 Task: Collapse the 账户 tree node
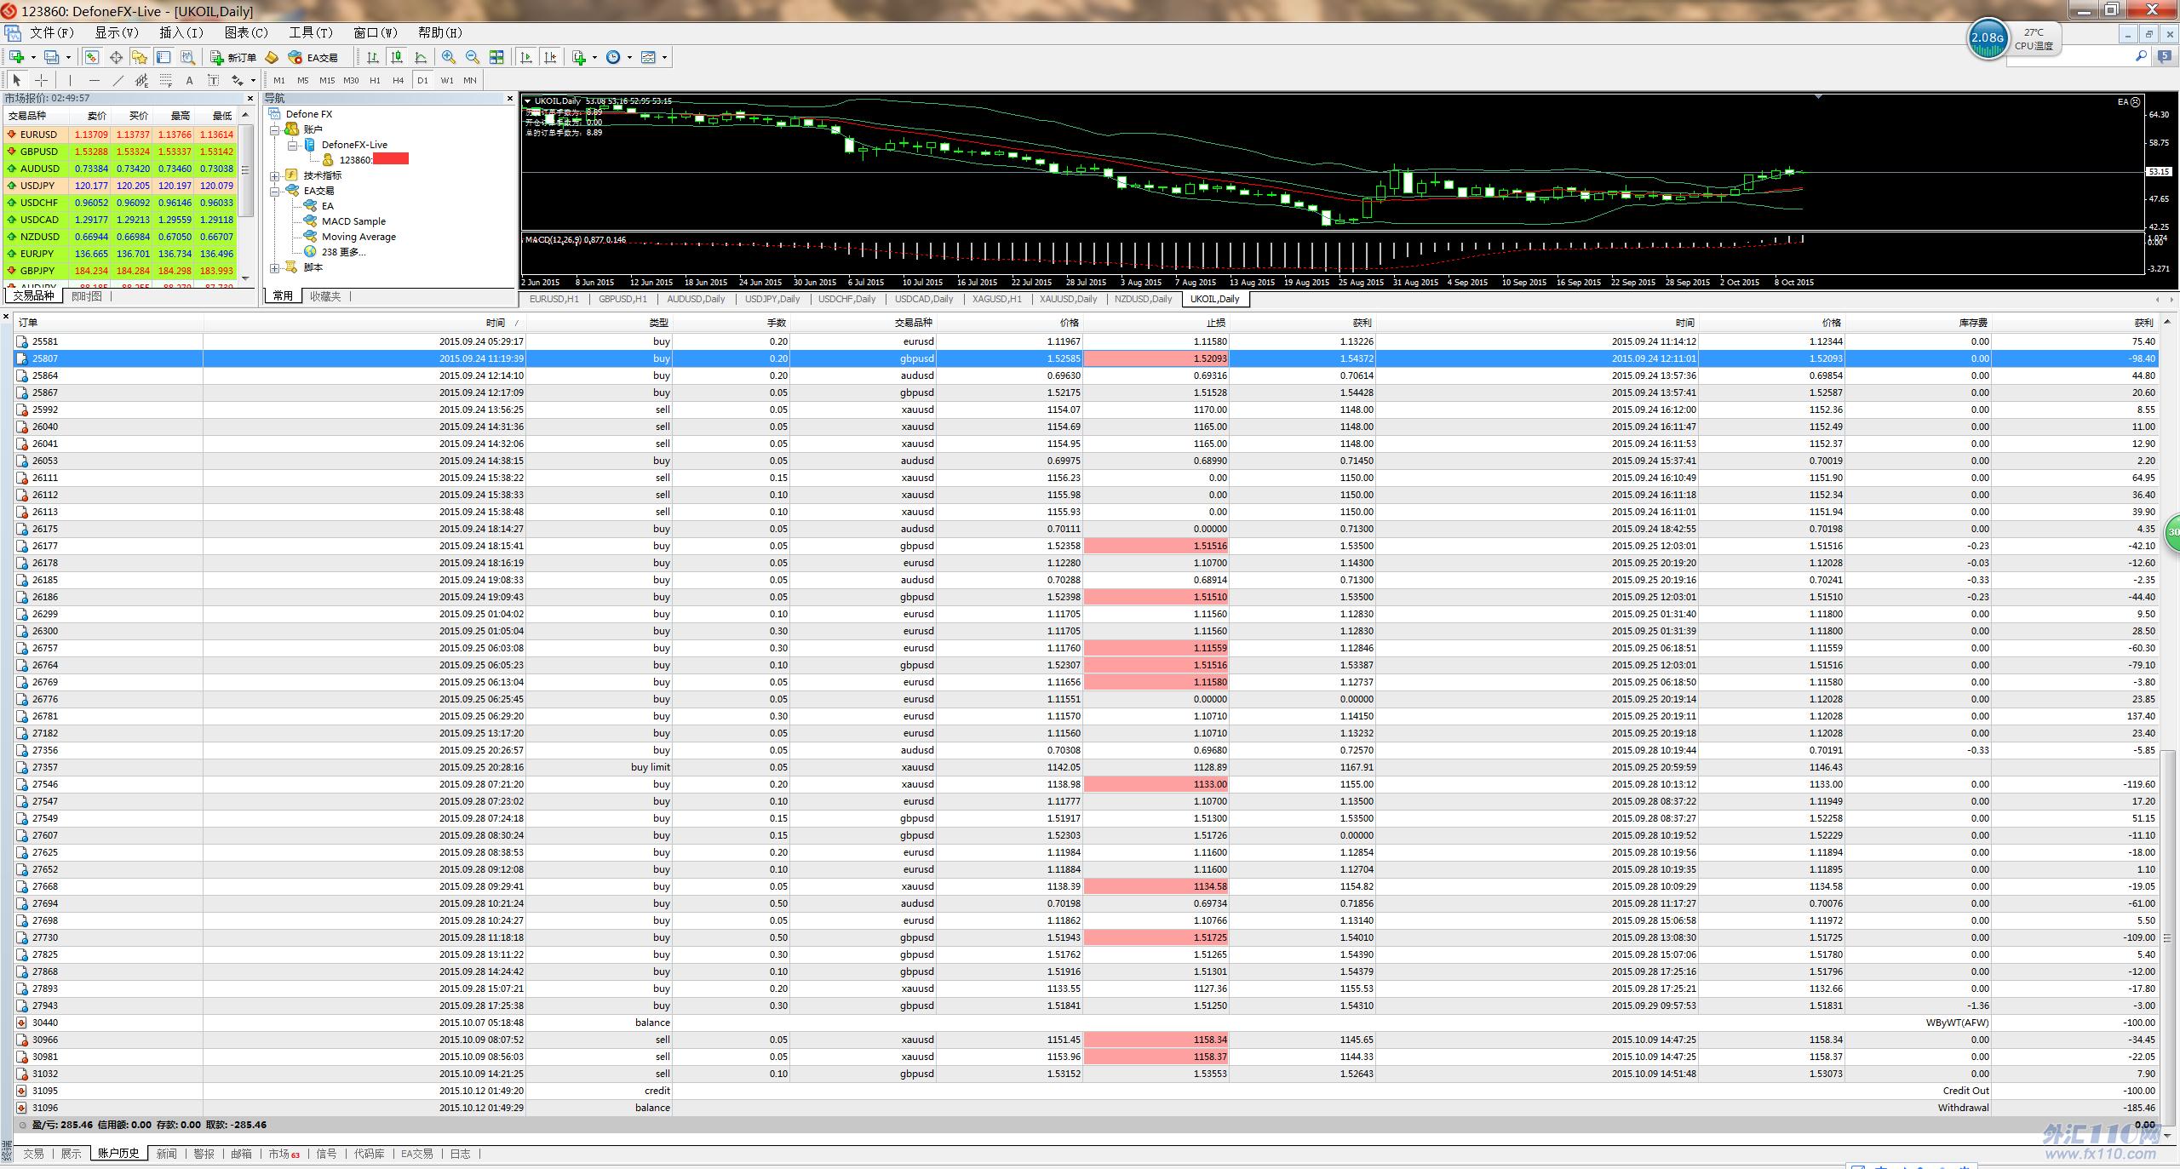[x=276, y=129]
